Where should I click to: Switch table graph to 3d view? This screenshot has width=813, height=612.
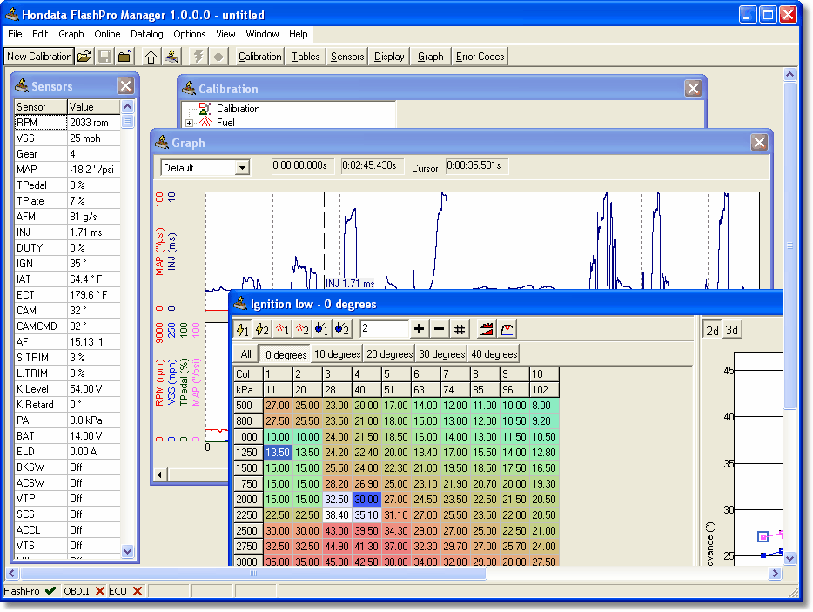pyautogui.click(x=731, y=331)
